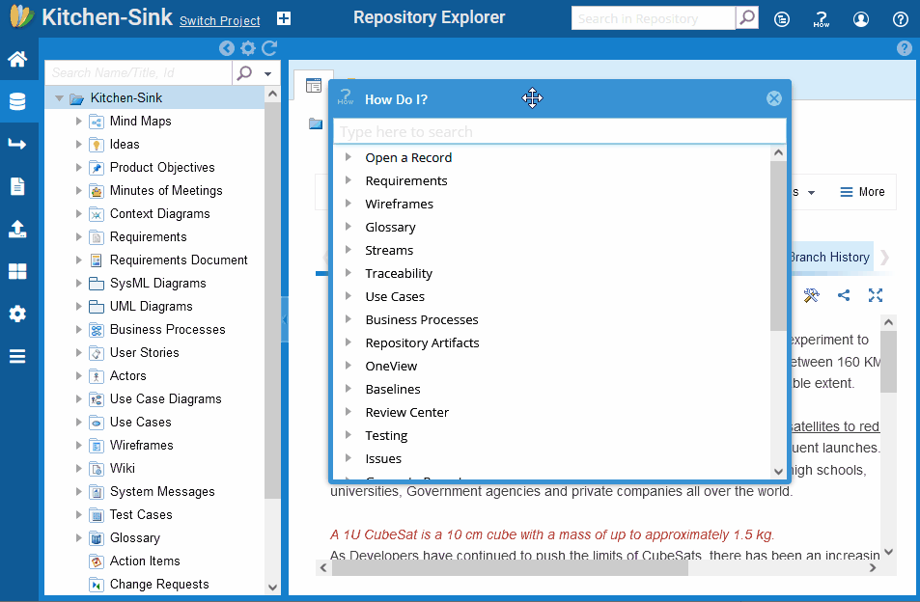The height and width of the screenshot is (602, 920).
Task: Click the Search Name/Title, Id field
Action: (138, 72)
